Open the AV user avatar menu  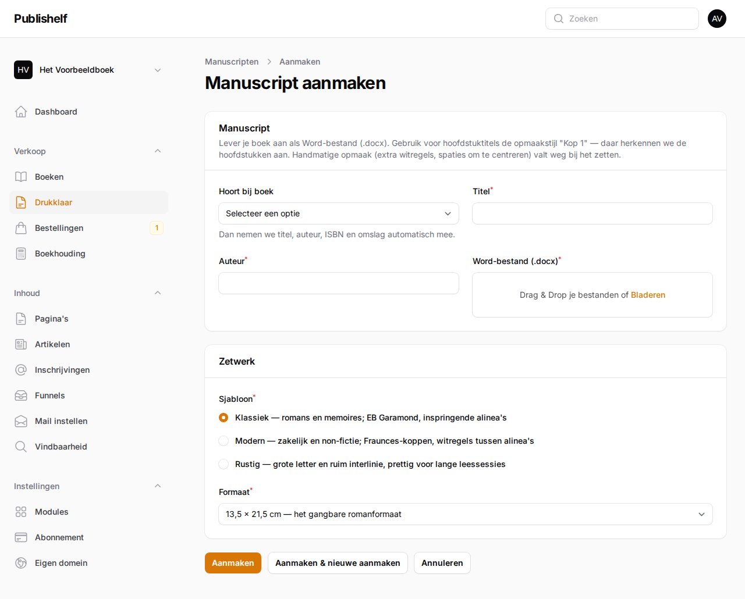click(x=717, y=19)
